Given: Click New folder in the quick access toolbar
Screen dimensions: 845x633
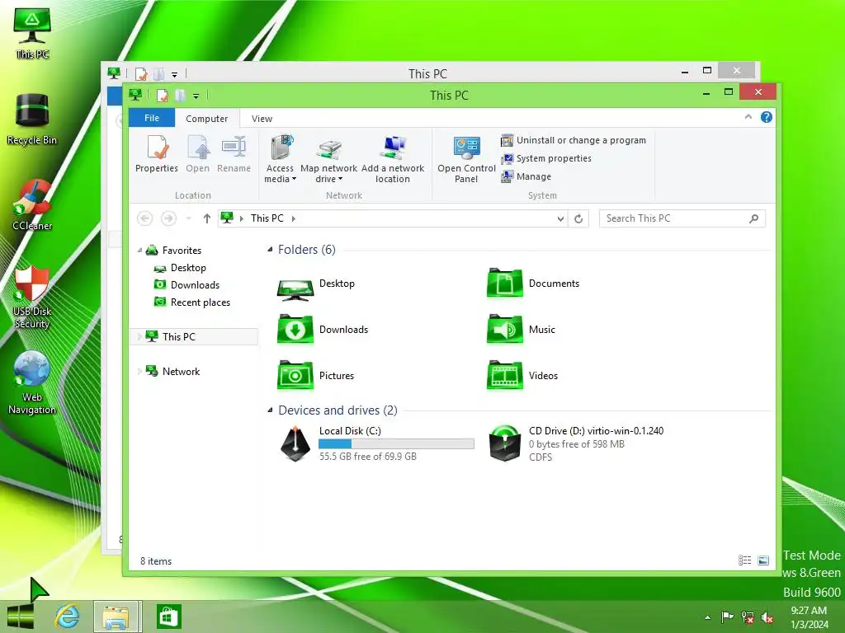Looking at the screenshot, I should point(180,96).
